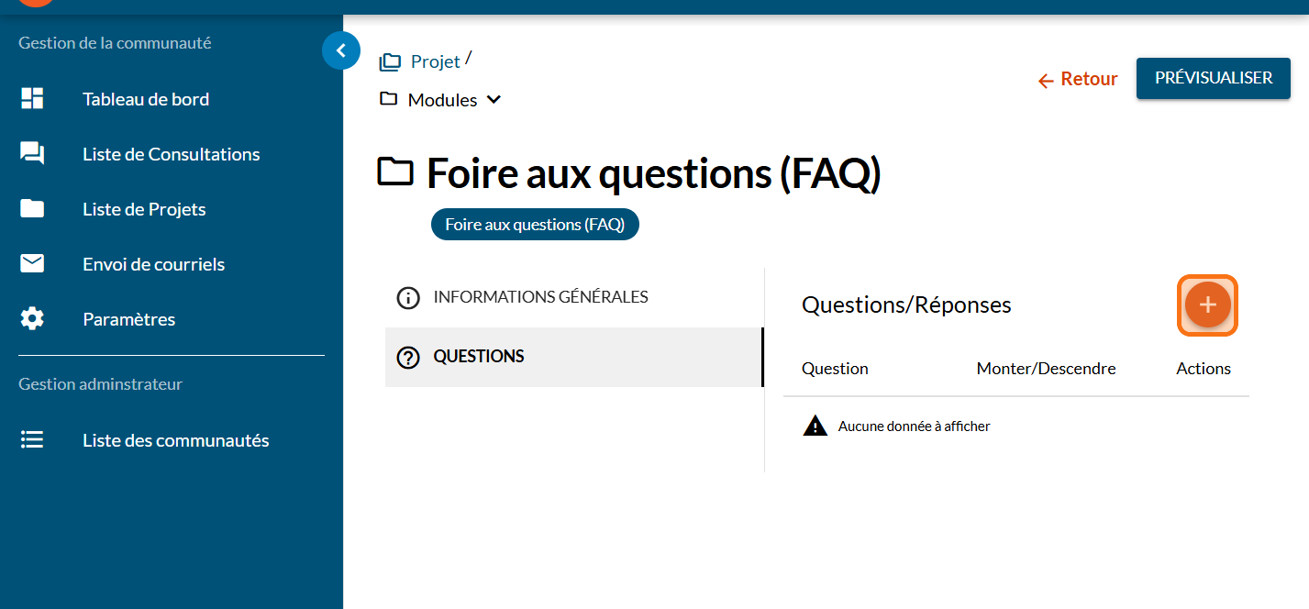Click the Liste de Consultations chat icon
The image size is (1309, 609).
32,154
